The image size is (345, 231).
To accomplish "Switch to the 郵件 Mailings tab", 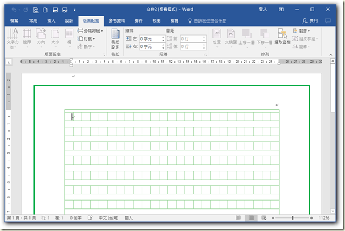I will click(x=139, y=21).
